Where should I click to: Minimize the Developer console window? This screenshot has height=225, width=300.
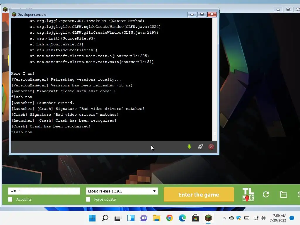(192, 14)
